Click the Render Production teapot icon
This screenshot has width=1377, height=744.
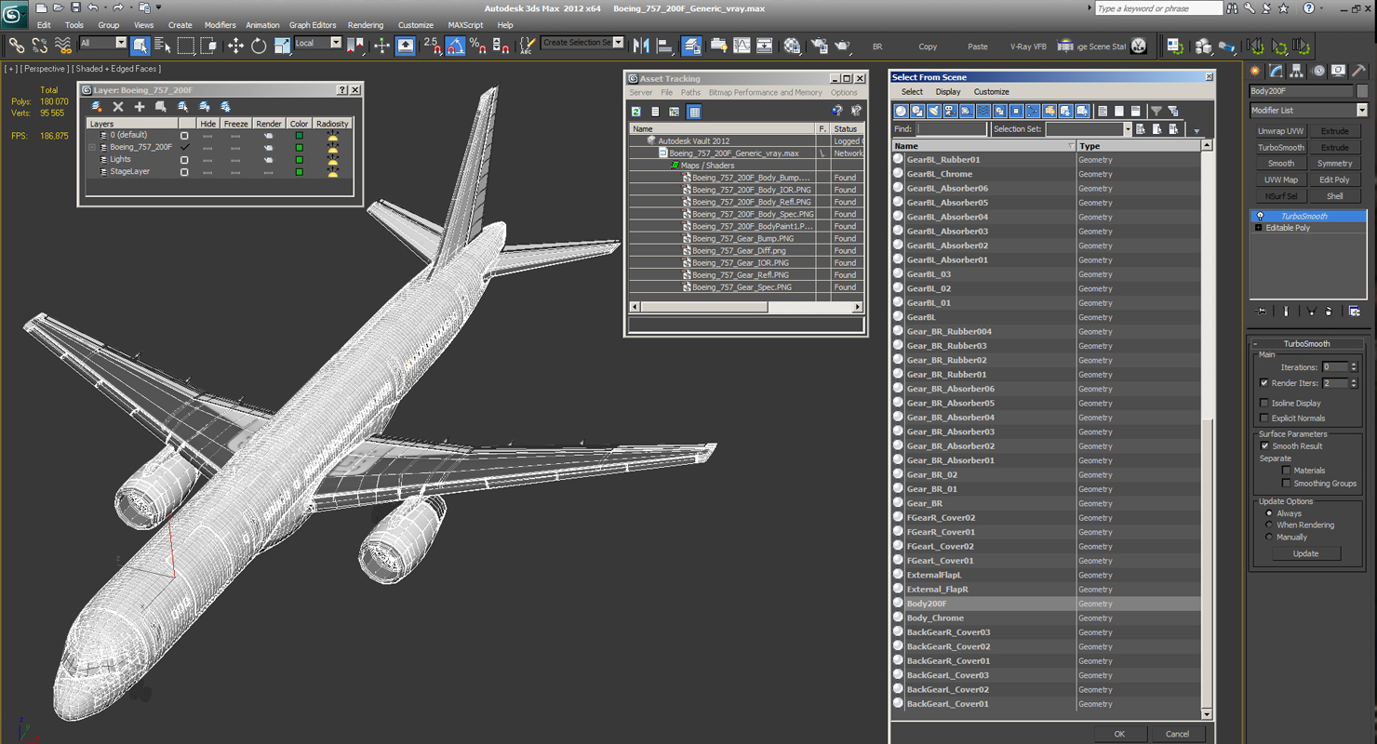coord(842,45)
